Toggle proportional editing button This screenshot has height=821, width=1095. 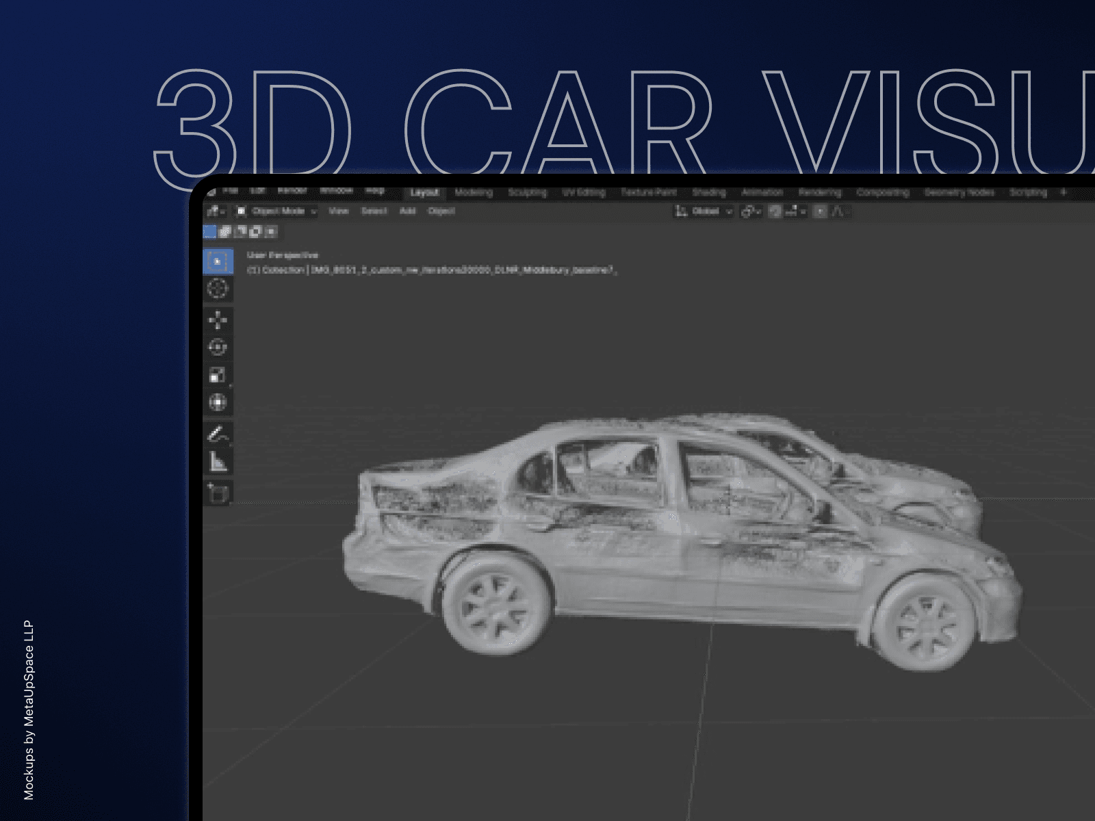coord(820,211)
